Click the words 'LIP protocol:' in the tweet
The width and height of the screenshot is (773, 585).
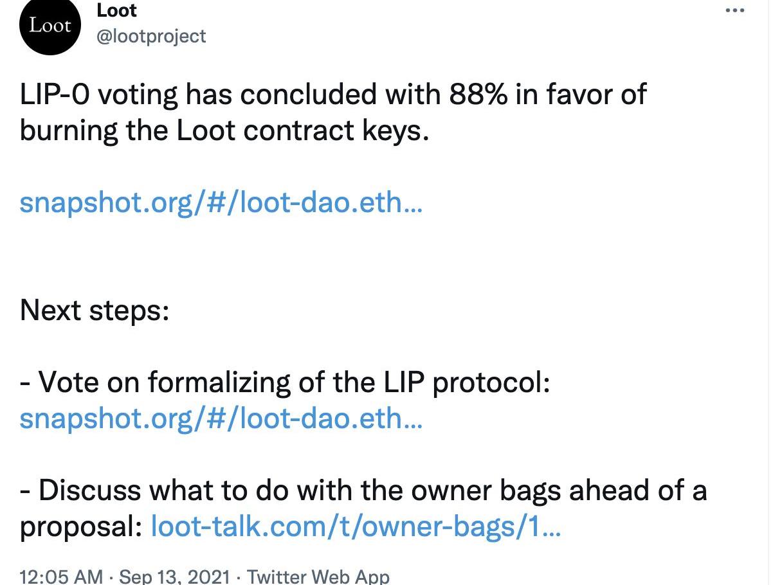471,382
